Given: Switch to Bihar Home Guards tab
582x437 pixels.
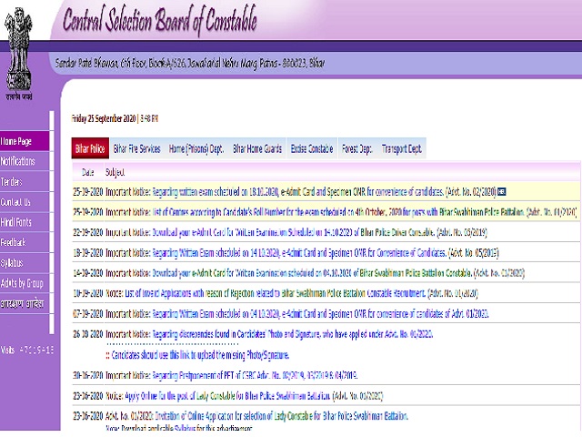Looking at the screenshot, I should pos(257,148).
